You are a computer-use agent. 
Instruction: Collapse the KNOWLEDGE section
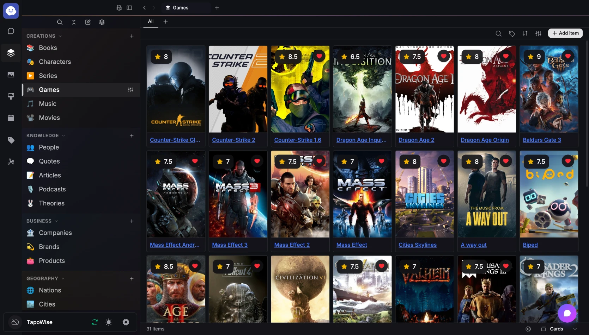(x=46, y=135)
